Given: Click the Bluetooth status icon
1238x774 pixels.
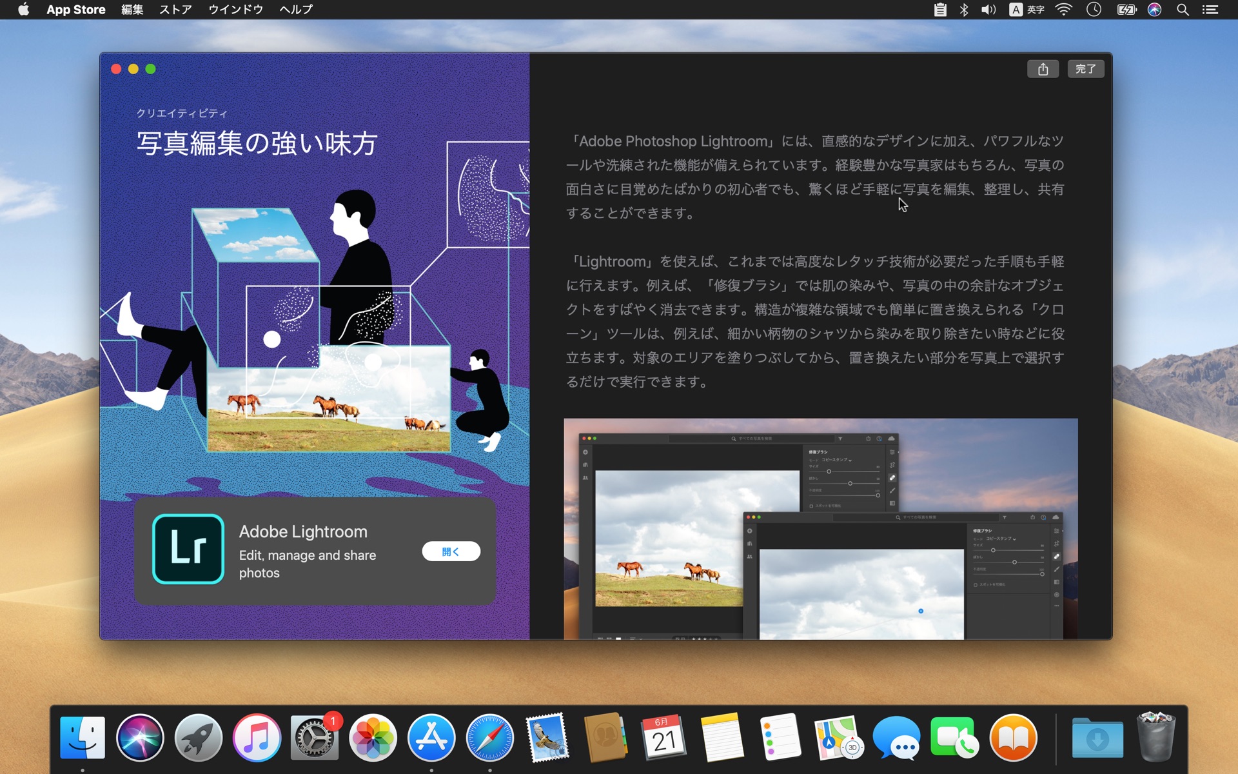Looking at the screenshot, I should (x=964, y=9).
